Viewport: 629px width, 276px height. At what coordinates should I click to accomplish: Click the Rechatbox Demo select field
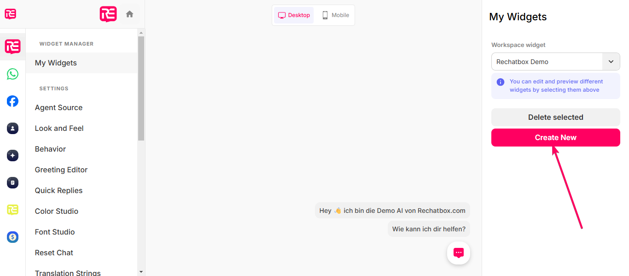pos(556,62)
